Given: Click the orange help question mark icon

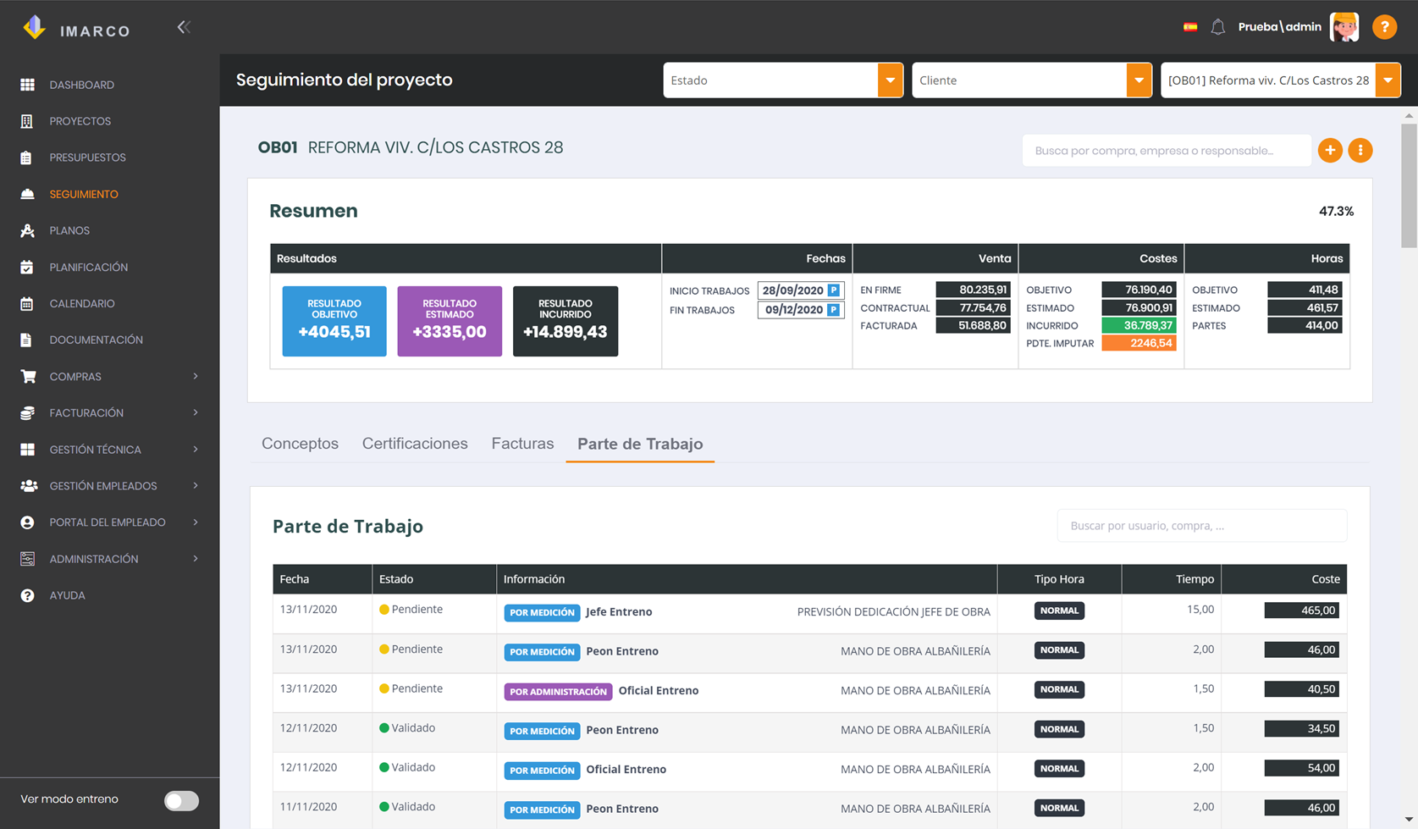Looking at the screenshot, I should [x=1384, y=27].
